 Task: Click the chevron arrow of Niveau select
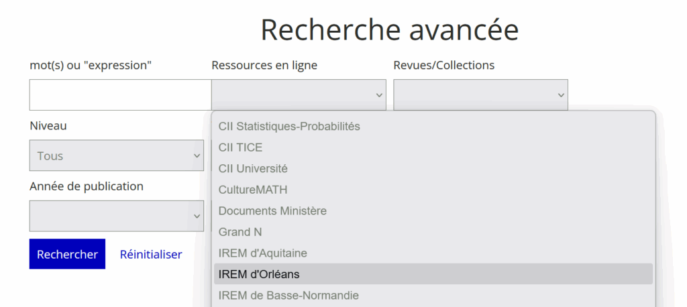click(197, 156)
